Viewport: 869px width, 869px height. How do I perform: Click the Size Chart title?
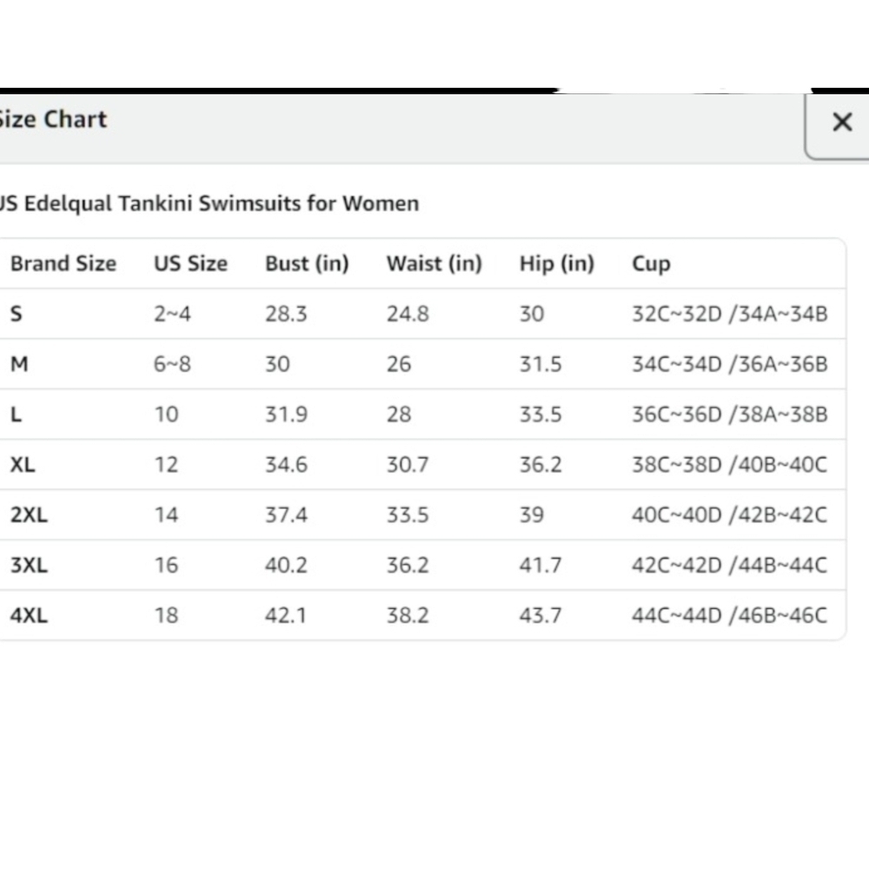(x=53, y=119)
